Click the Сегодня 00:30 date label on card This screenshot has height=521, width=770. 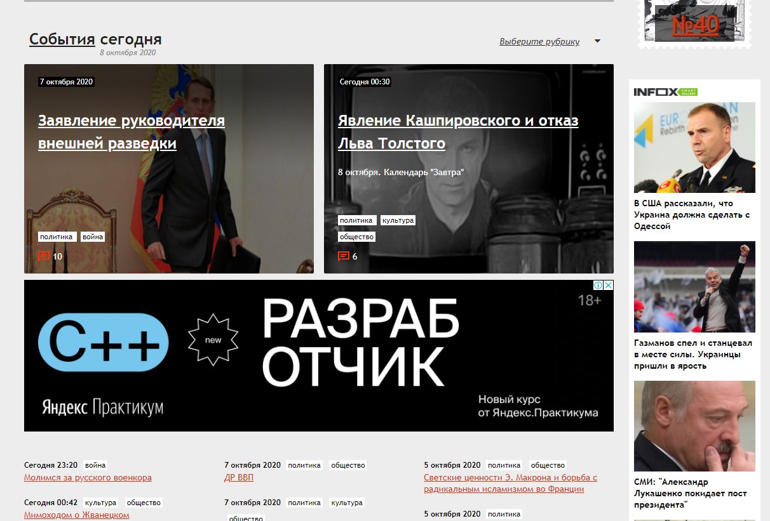[x=365, y=82]
